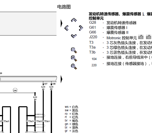The width and height of the screenshot is (152, 133).
Task: Select G61 component code
Action: point(92,27)
